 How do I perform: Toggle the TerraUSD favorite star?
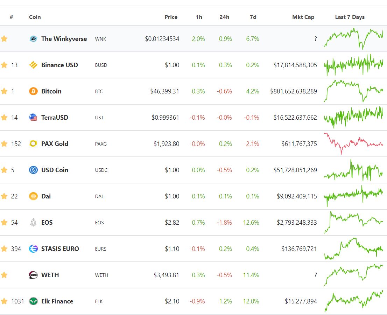[4, 118]
